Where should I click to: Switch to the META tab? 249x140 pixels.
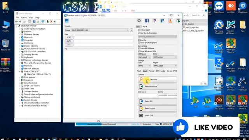pos(145,26)
